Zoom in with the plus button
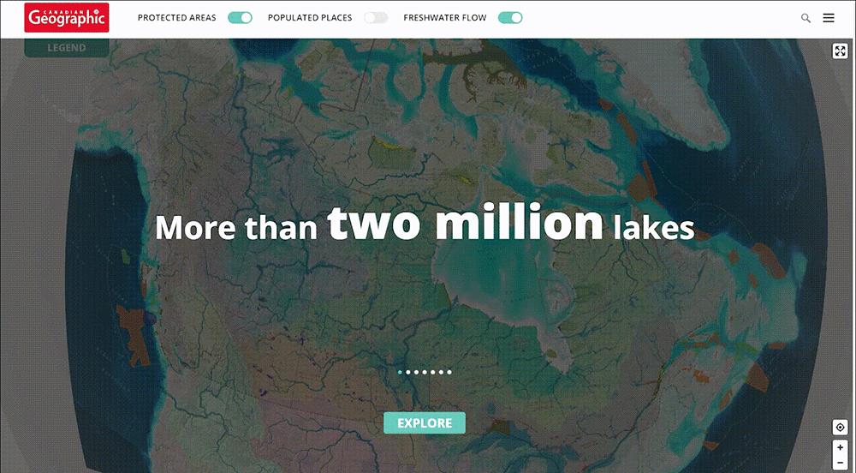856x473 pixels. pos(840,447)
